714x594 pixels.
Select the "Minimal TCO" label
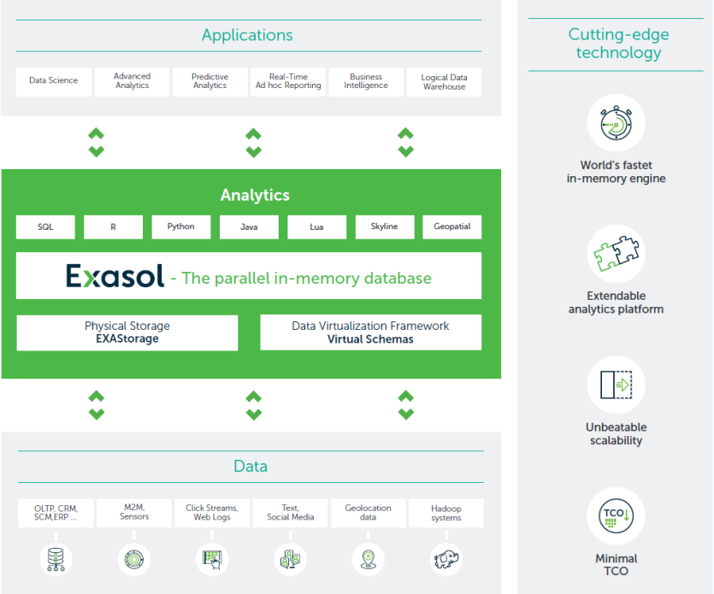(617, 564)
